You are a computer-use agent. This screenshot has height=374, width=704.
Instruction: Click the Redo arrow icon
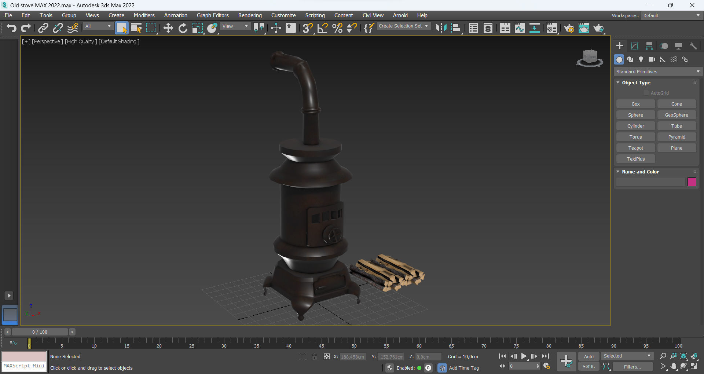click(26, 28)
